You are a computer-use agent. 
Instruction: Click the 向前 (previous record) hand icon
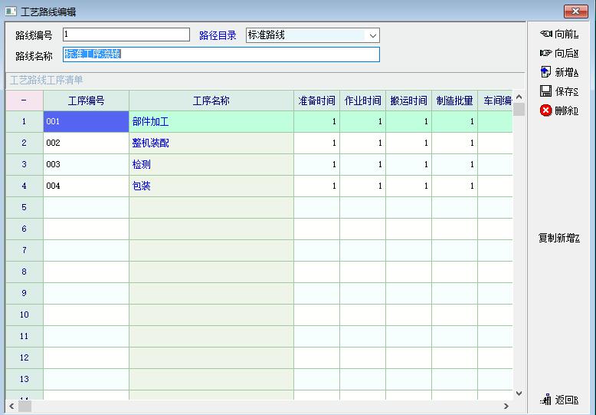(545, 35)
